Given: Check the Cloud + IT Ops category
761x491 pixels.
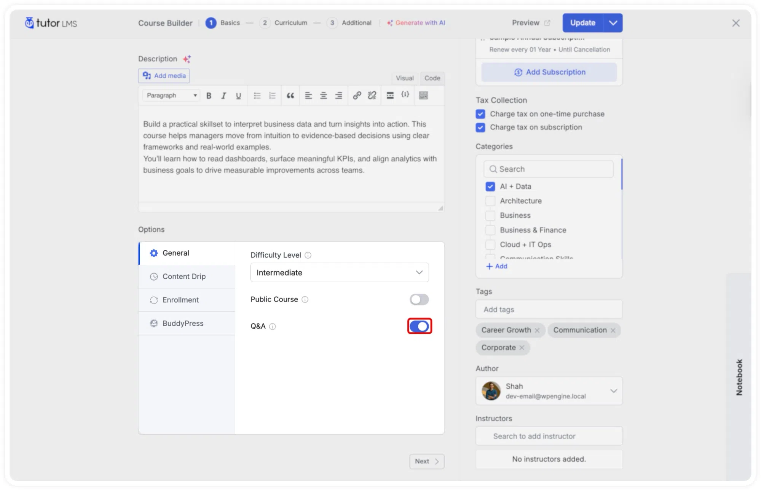Looking at the screenshot, I should click(490, 245).
